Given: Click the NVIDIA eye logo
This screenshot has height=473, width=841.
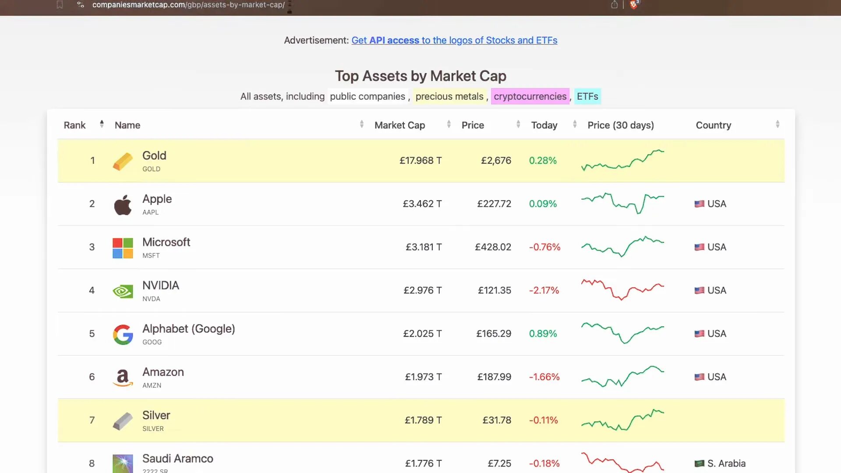Looking at the screenshot, I should [x=123, y=290].
